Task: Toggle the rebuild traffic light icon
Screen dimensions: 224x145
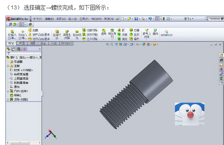Action: (164, 19)
